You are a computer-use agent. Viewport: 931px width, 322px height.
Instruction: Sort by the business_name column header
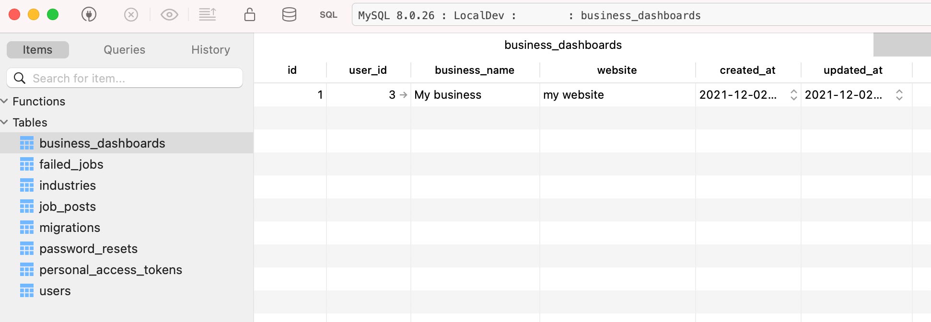coord(475,70)
